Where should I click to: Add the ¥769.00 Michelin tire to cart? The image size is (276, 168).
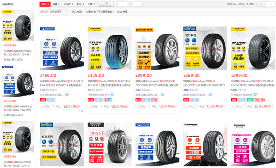(x=72, y=107)
